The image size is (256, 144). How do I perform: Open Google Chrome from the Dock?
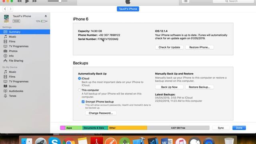[69, 141]
